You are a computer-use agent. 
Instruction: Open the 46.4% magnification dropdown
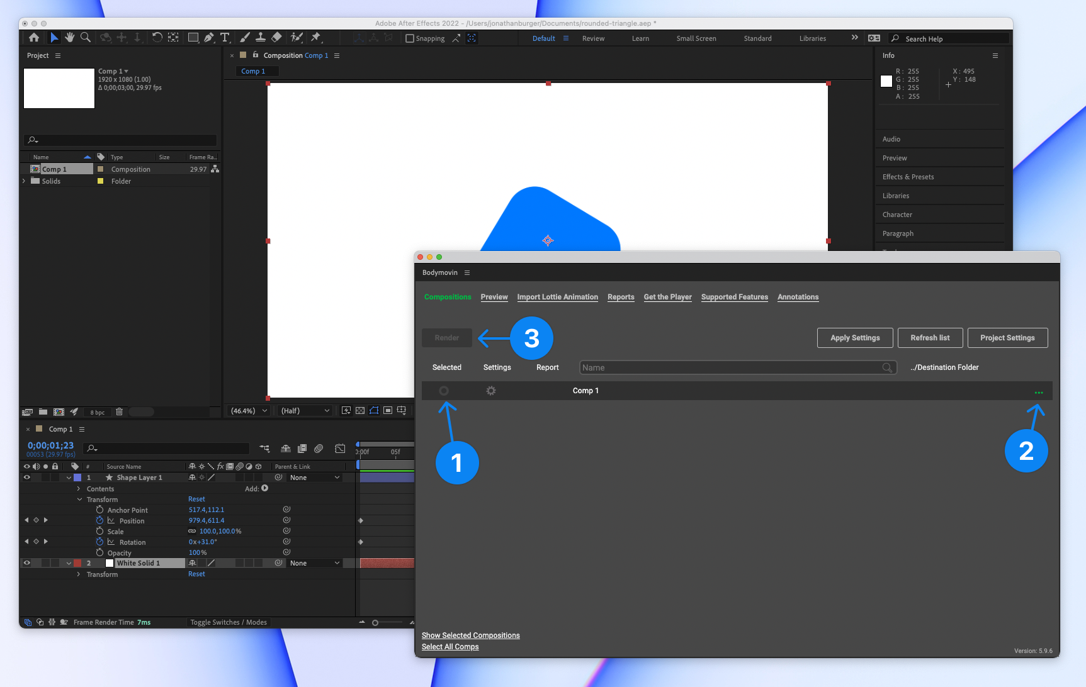249,411
